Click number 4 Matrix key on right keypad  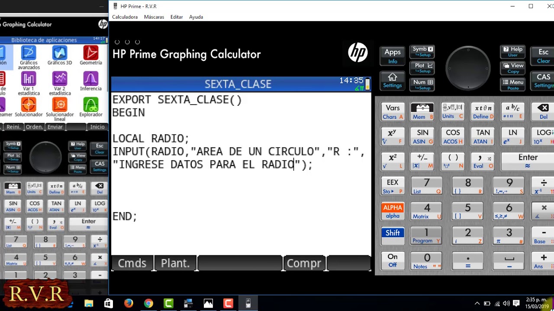tap(427, 211)
